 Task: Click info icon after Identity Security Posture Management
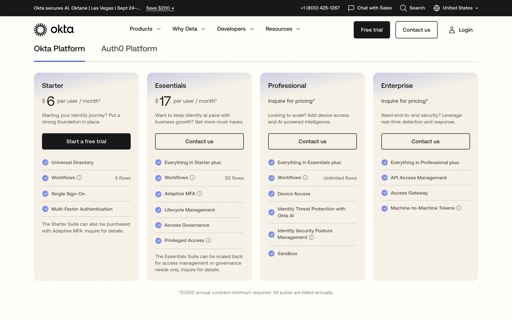311,237
